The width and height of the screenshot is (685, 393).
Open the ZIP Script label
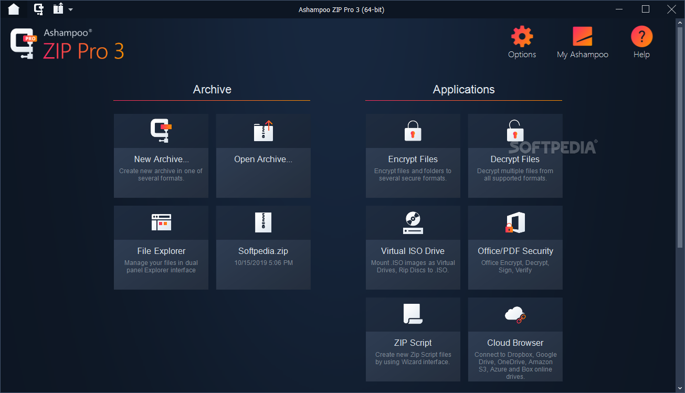(x=413, y=343)
